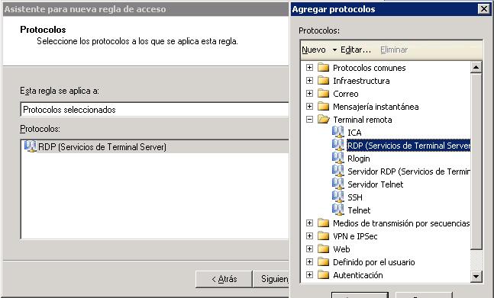494x298 pixels.
Task: Click the Definido por el usuario folder icon
Action: [x=323, y=262]
